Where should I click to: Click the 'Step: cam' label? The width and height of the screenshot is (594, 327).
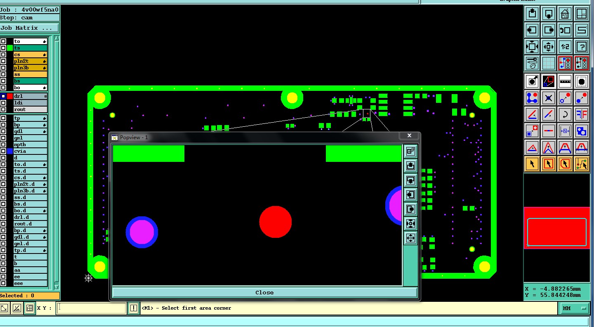coord(16,17)
